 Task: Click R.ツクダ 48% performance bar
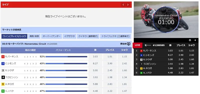pyautogui.click(x=66, y=70)
